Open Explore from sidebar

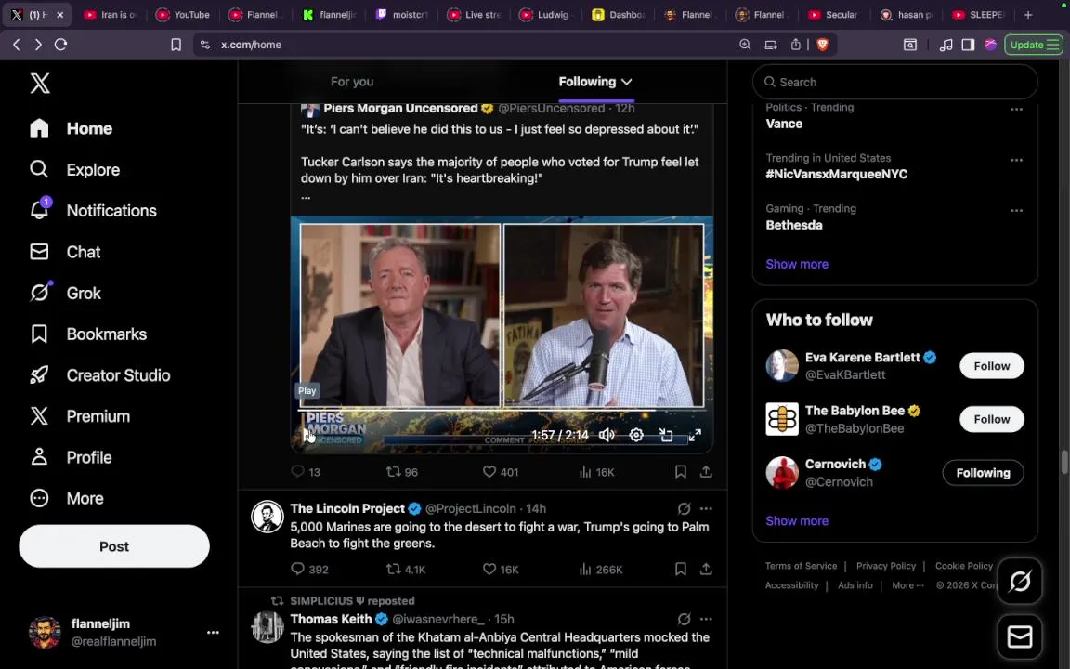[75, 169]
